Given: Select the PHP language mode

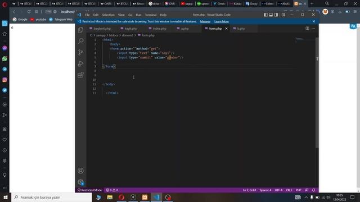Looking at the screenshot, I should (x=299, y=190).
